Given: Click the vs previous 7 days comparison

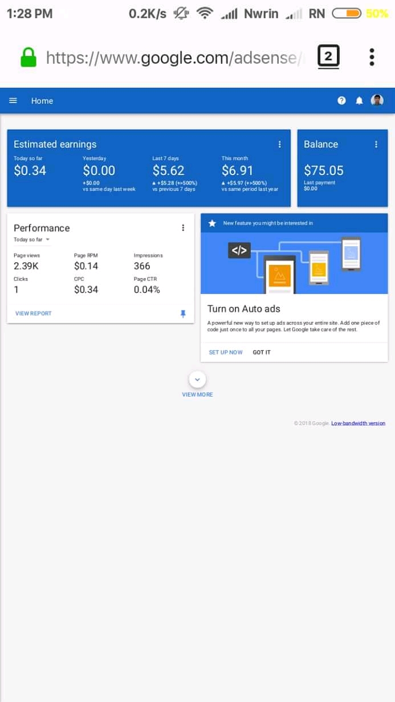Looking at the screenshot, I should point(174,189).
